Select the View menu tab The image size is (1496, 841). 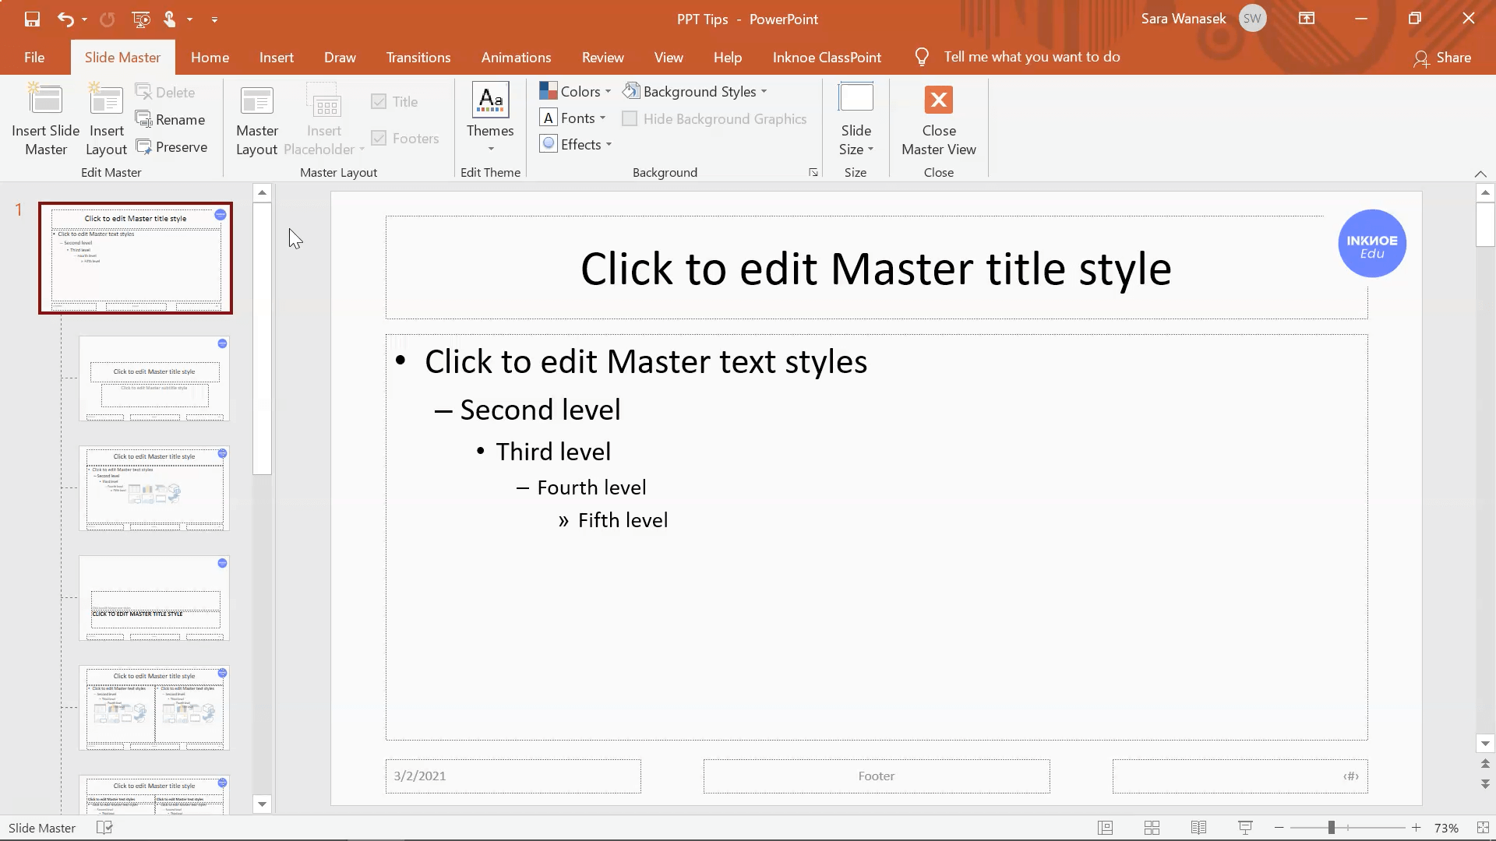click(669, 57)
